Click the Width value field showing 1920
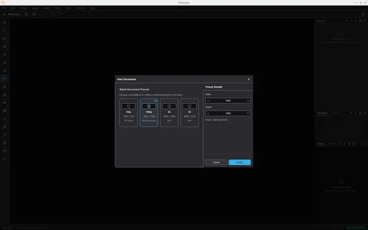Viewport: 368px width, 230px height. (228, 101)
